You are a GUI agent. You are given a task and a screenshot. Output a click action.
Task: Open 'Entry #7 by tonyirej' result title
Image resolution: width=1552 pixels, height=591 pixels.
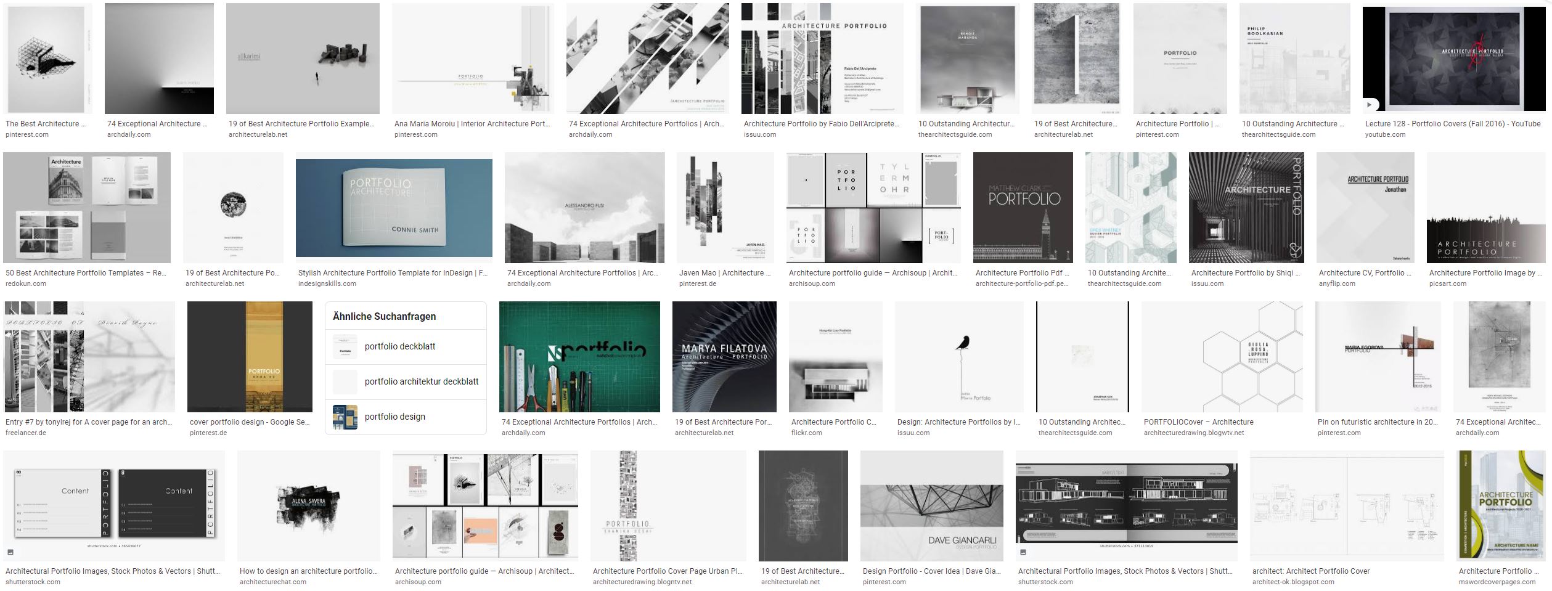[x=89, y=422]
